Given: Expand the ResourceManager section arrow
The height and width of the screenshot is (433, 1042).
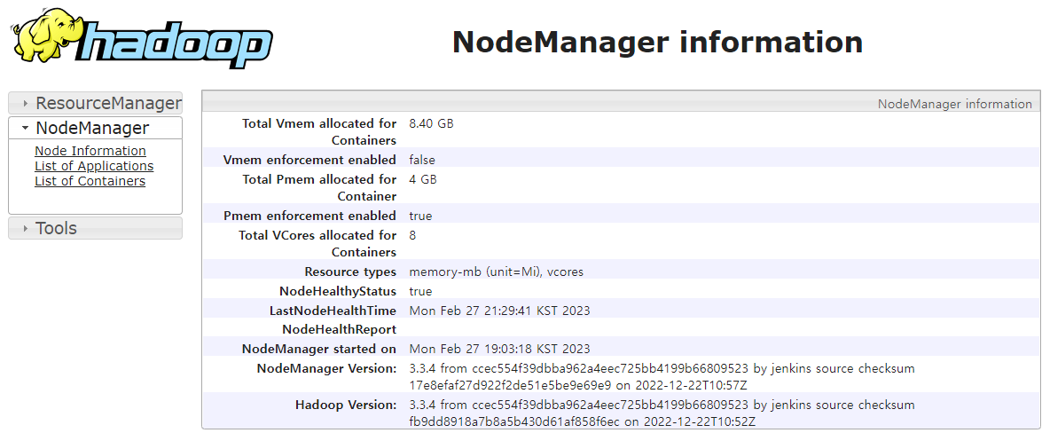Looking at the screenshot, I should [25, 104].
